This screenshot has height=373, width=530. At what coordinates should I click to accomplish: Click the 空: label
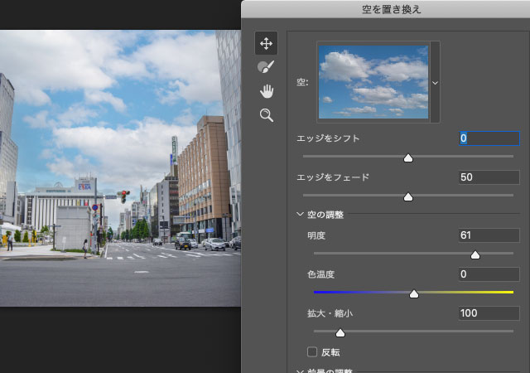[302, 82]
